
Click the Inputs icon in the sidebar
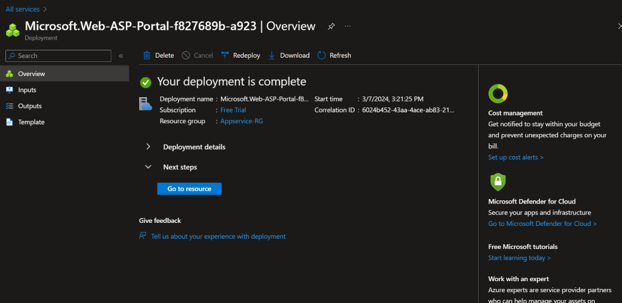click(x=10, y=90)
